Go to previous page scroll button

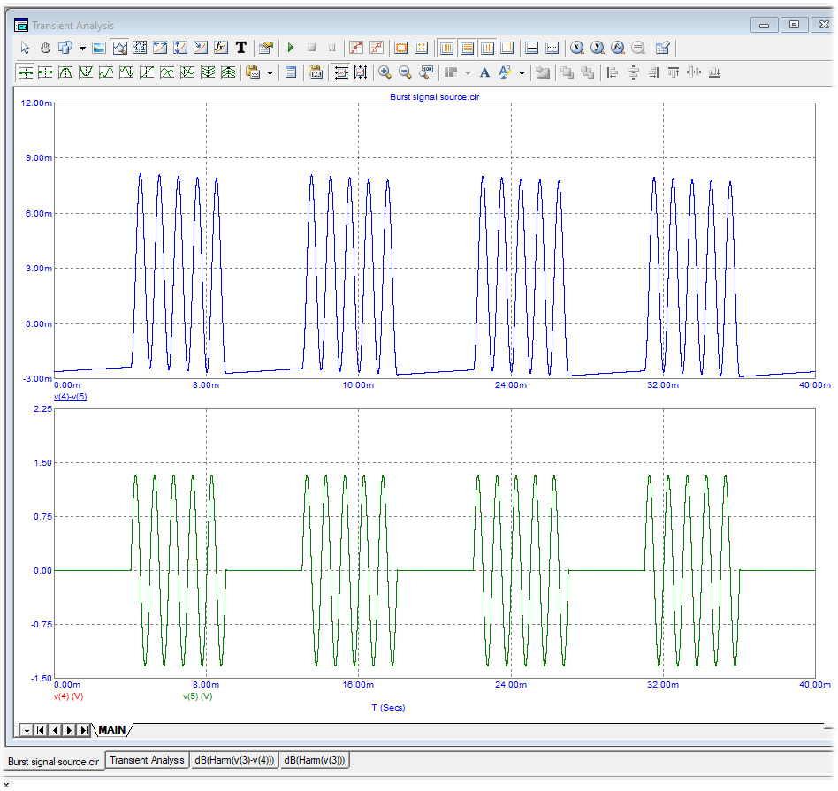pyautogui.click(x=55, y=730)
